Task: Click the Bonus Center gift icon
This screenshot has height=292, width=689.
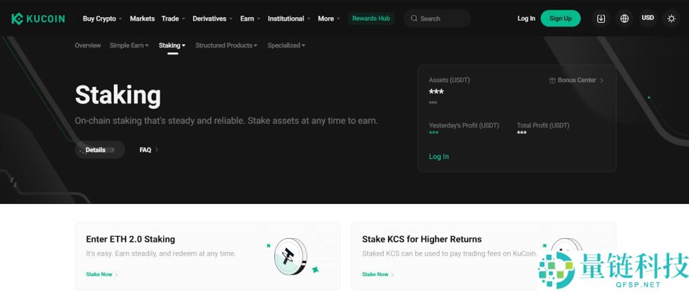Action: pyautogui.click(x=552, y=81)
